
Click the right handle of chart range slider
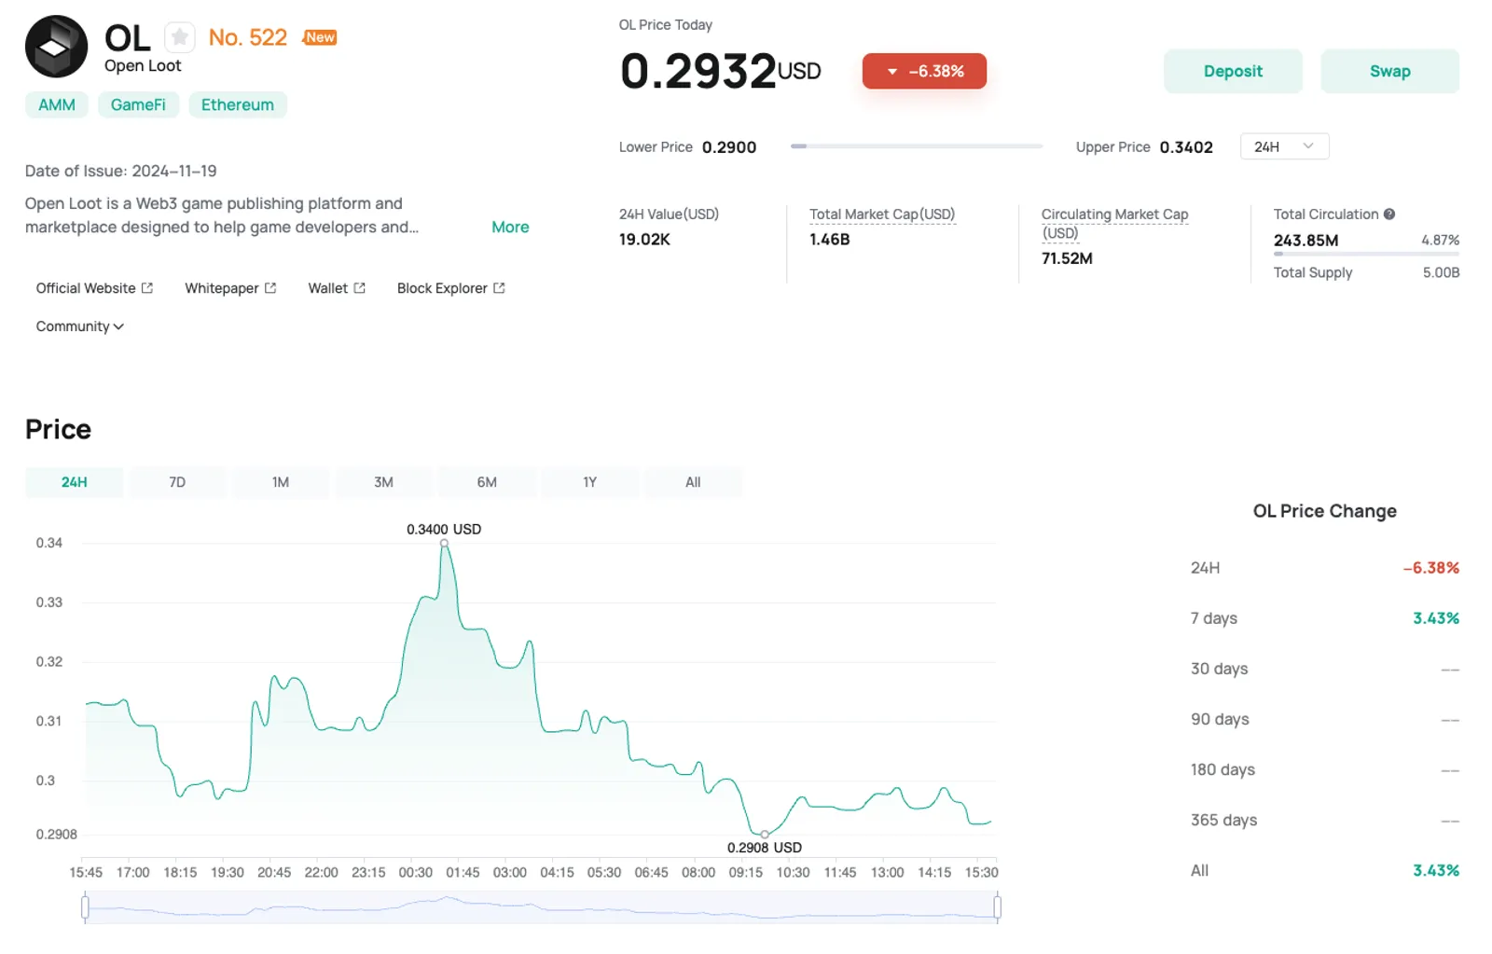[997, 906]
